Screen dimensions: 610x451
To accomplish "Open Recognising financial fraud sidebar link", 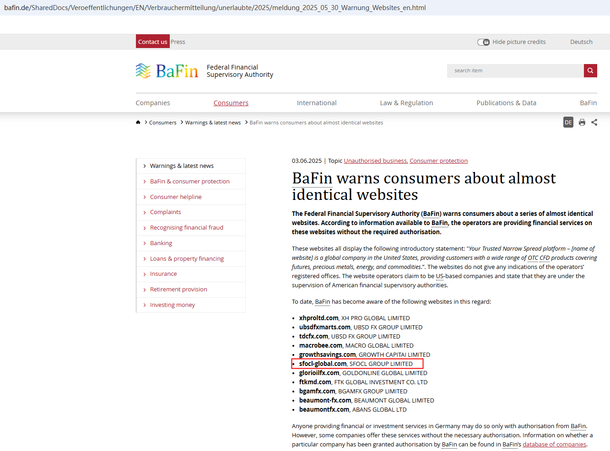I will [x=186, y=228].
